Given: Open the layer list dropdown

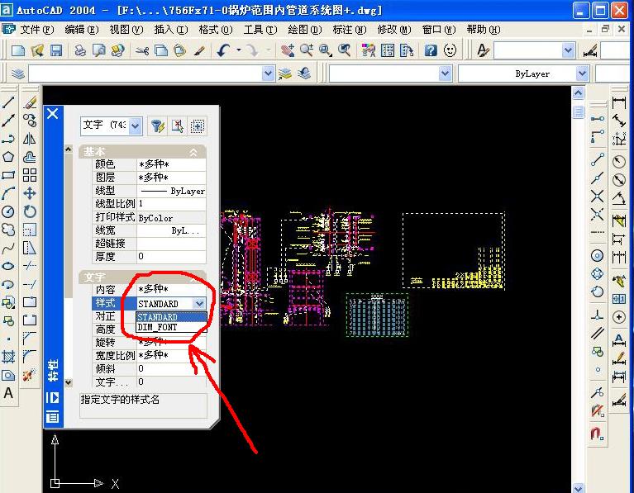Looking at the screenshot, I should [x=268, y=73].
